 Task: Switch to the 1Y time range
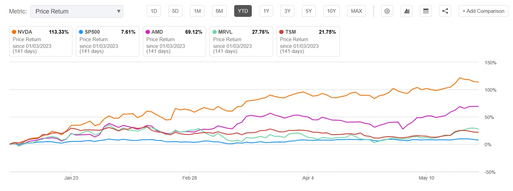266,11
